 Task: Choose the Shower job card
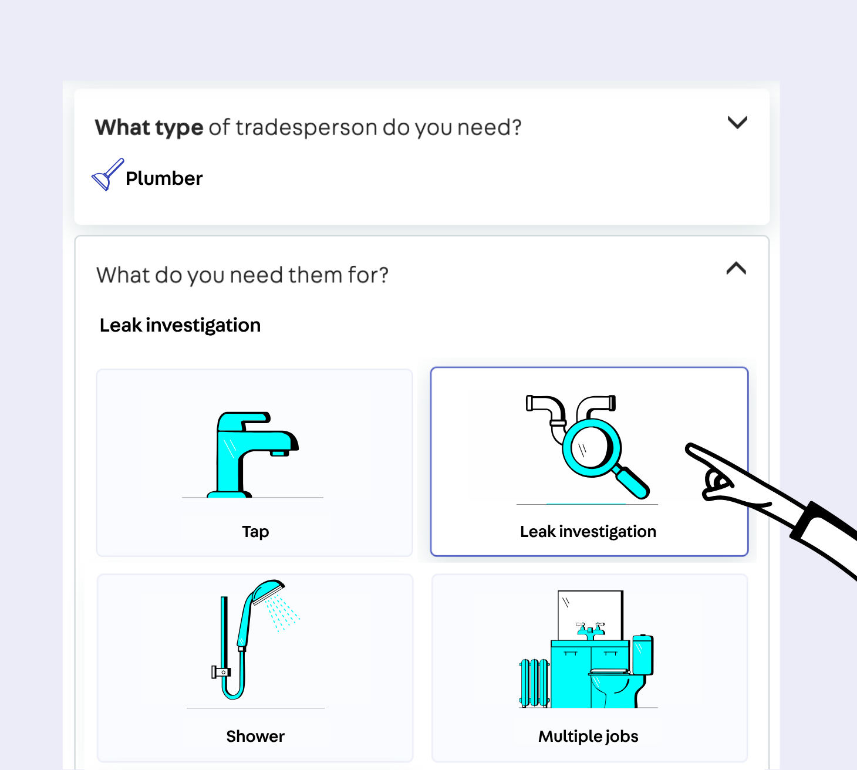click(255, 668)
